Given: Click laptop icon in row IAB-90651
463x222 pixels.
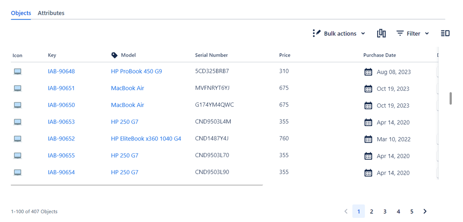Looking at the screenshot, I should click(18, 88).
